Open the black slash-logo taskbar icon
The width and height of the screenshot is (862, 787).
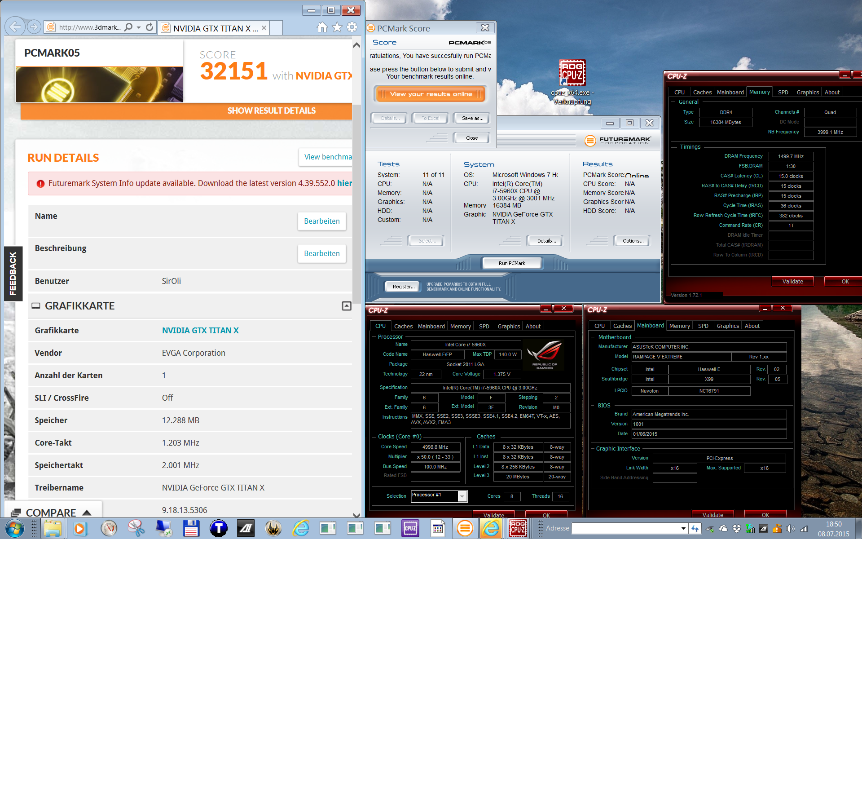click(246, 528)
